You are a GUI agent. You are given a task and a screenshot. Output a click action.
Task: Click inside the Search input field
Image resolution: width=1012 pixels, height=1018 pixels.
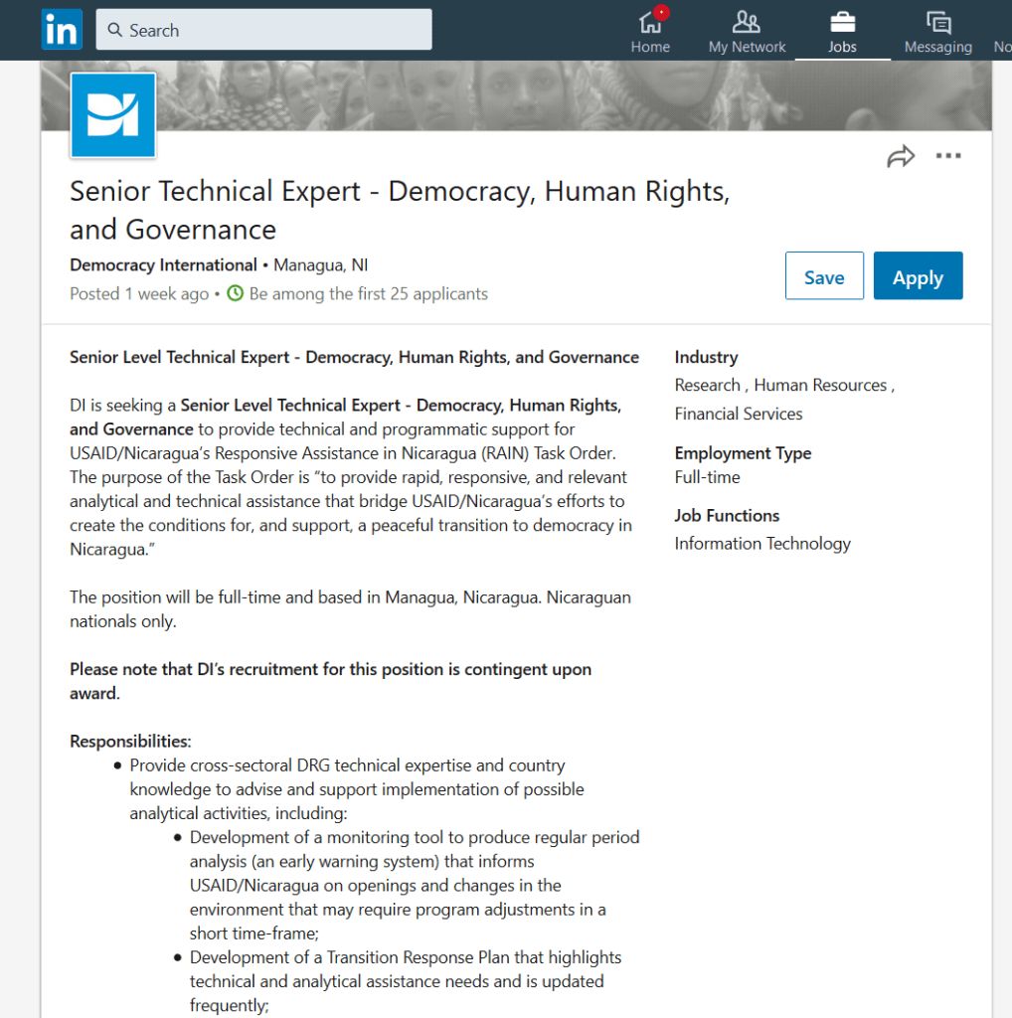tap(263, 29)
